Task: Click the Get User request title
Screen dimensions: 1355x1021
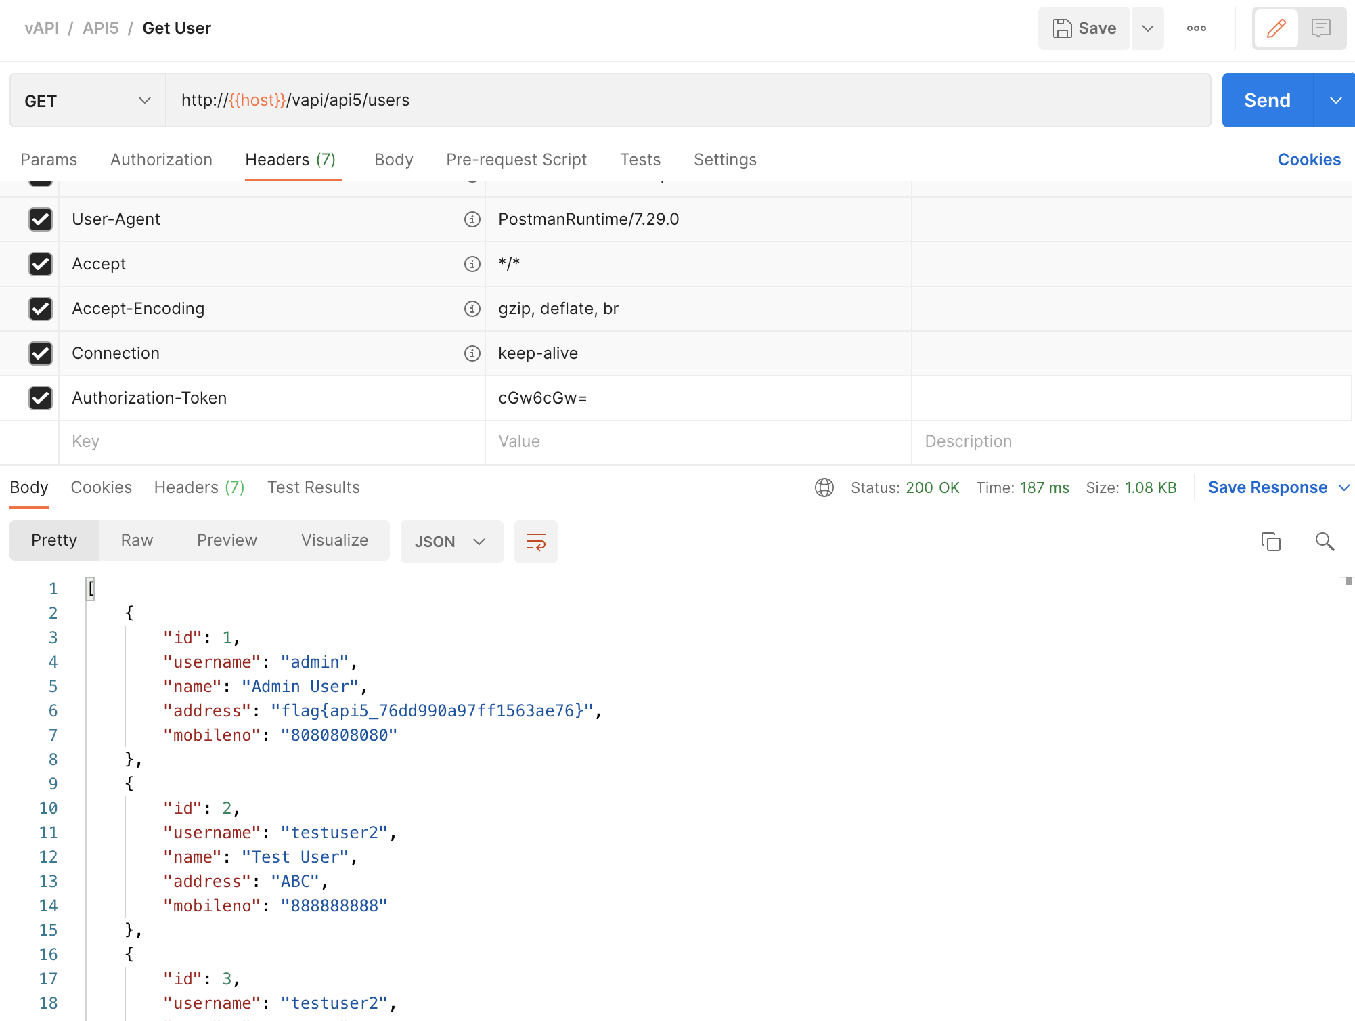Action: [x=177, y=28]
